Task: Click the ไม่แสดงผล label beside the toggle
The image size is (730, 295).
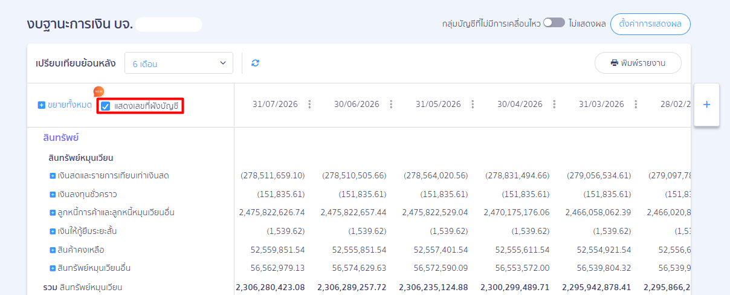Action: [x=587, y=24]
